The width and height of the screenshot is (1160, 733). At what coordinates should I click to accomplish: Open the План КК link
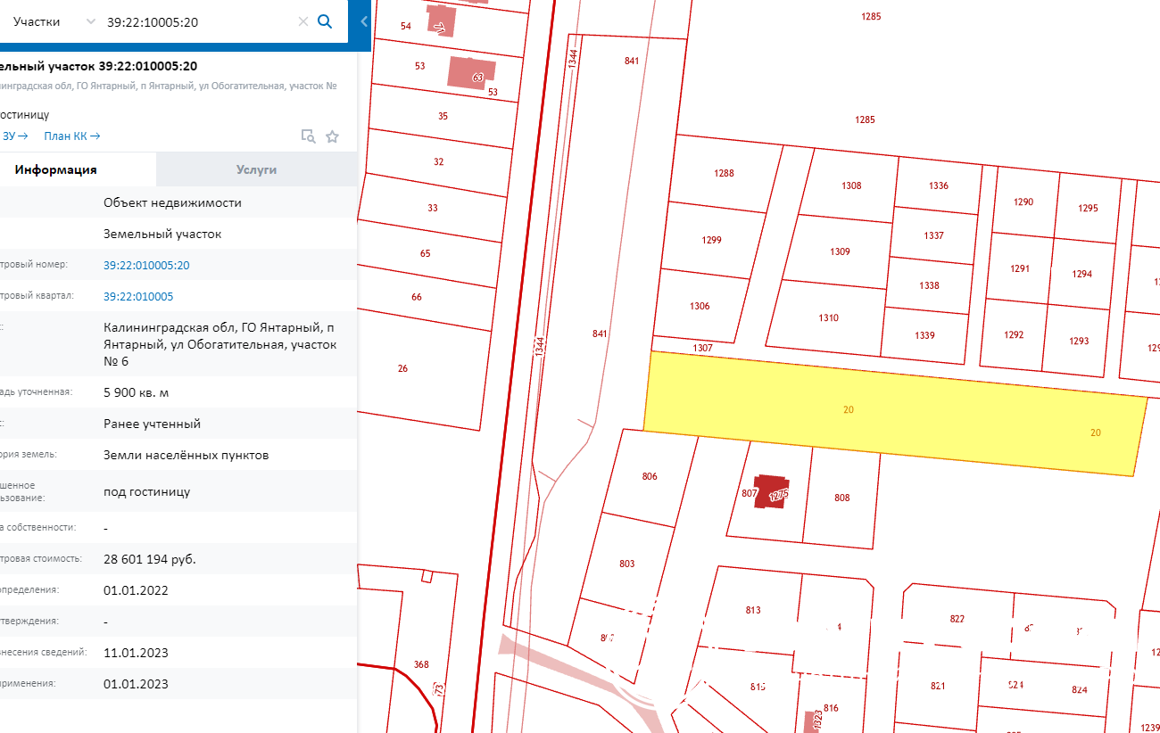click(x=71, y=136)
